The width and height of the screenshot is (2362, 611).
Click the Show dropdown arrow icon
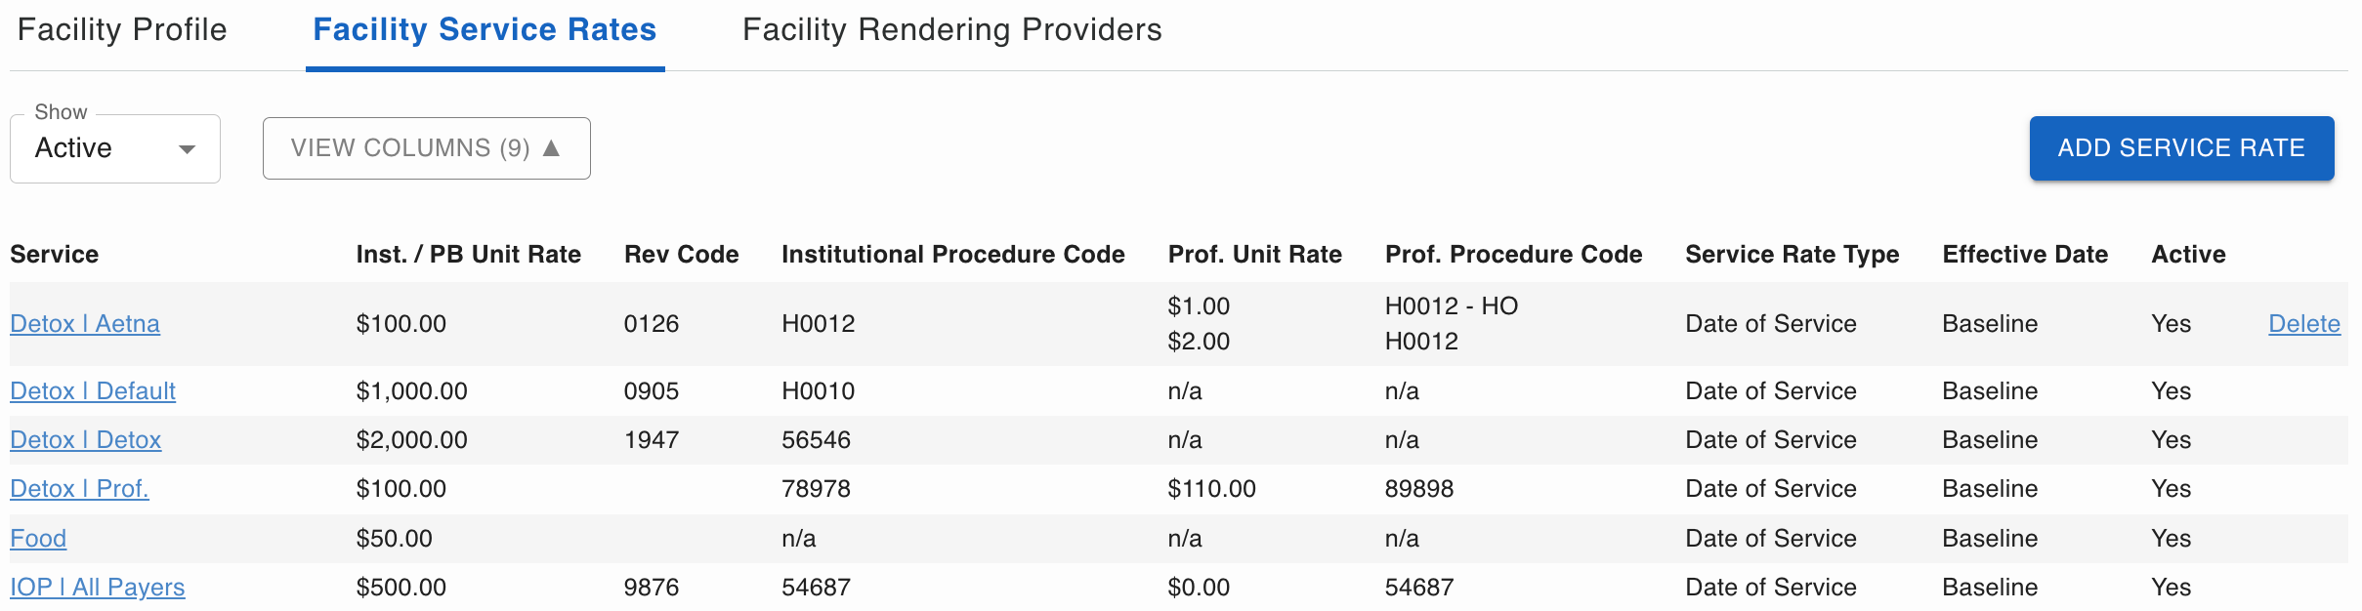click(x=187, y=149)
